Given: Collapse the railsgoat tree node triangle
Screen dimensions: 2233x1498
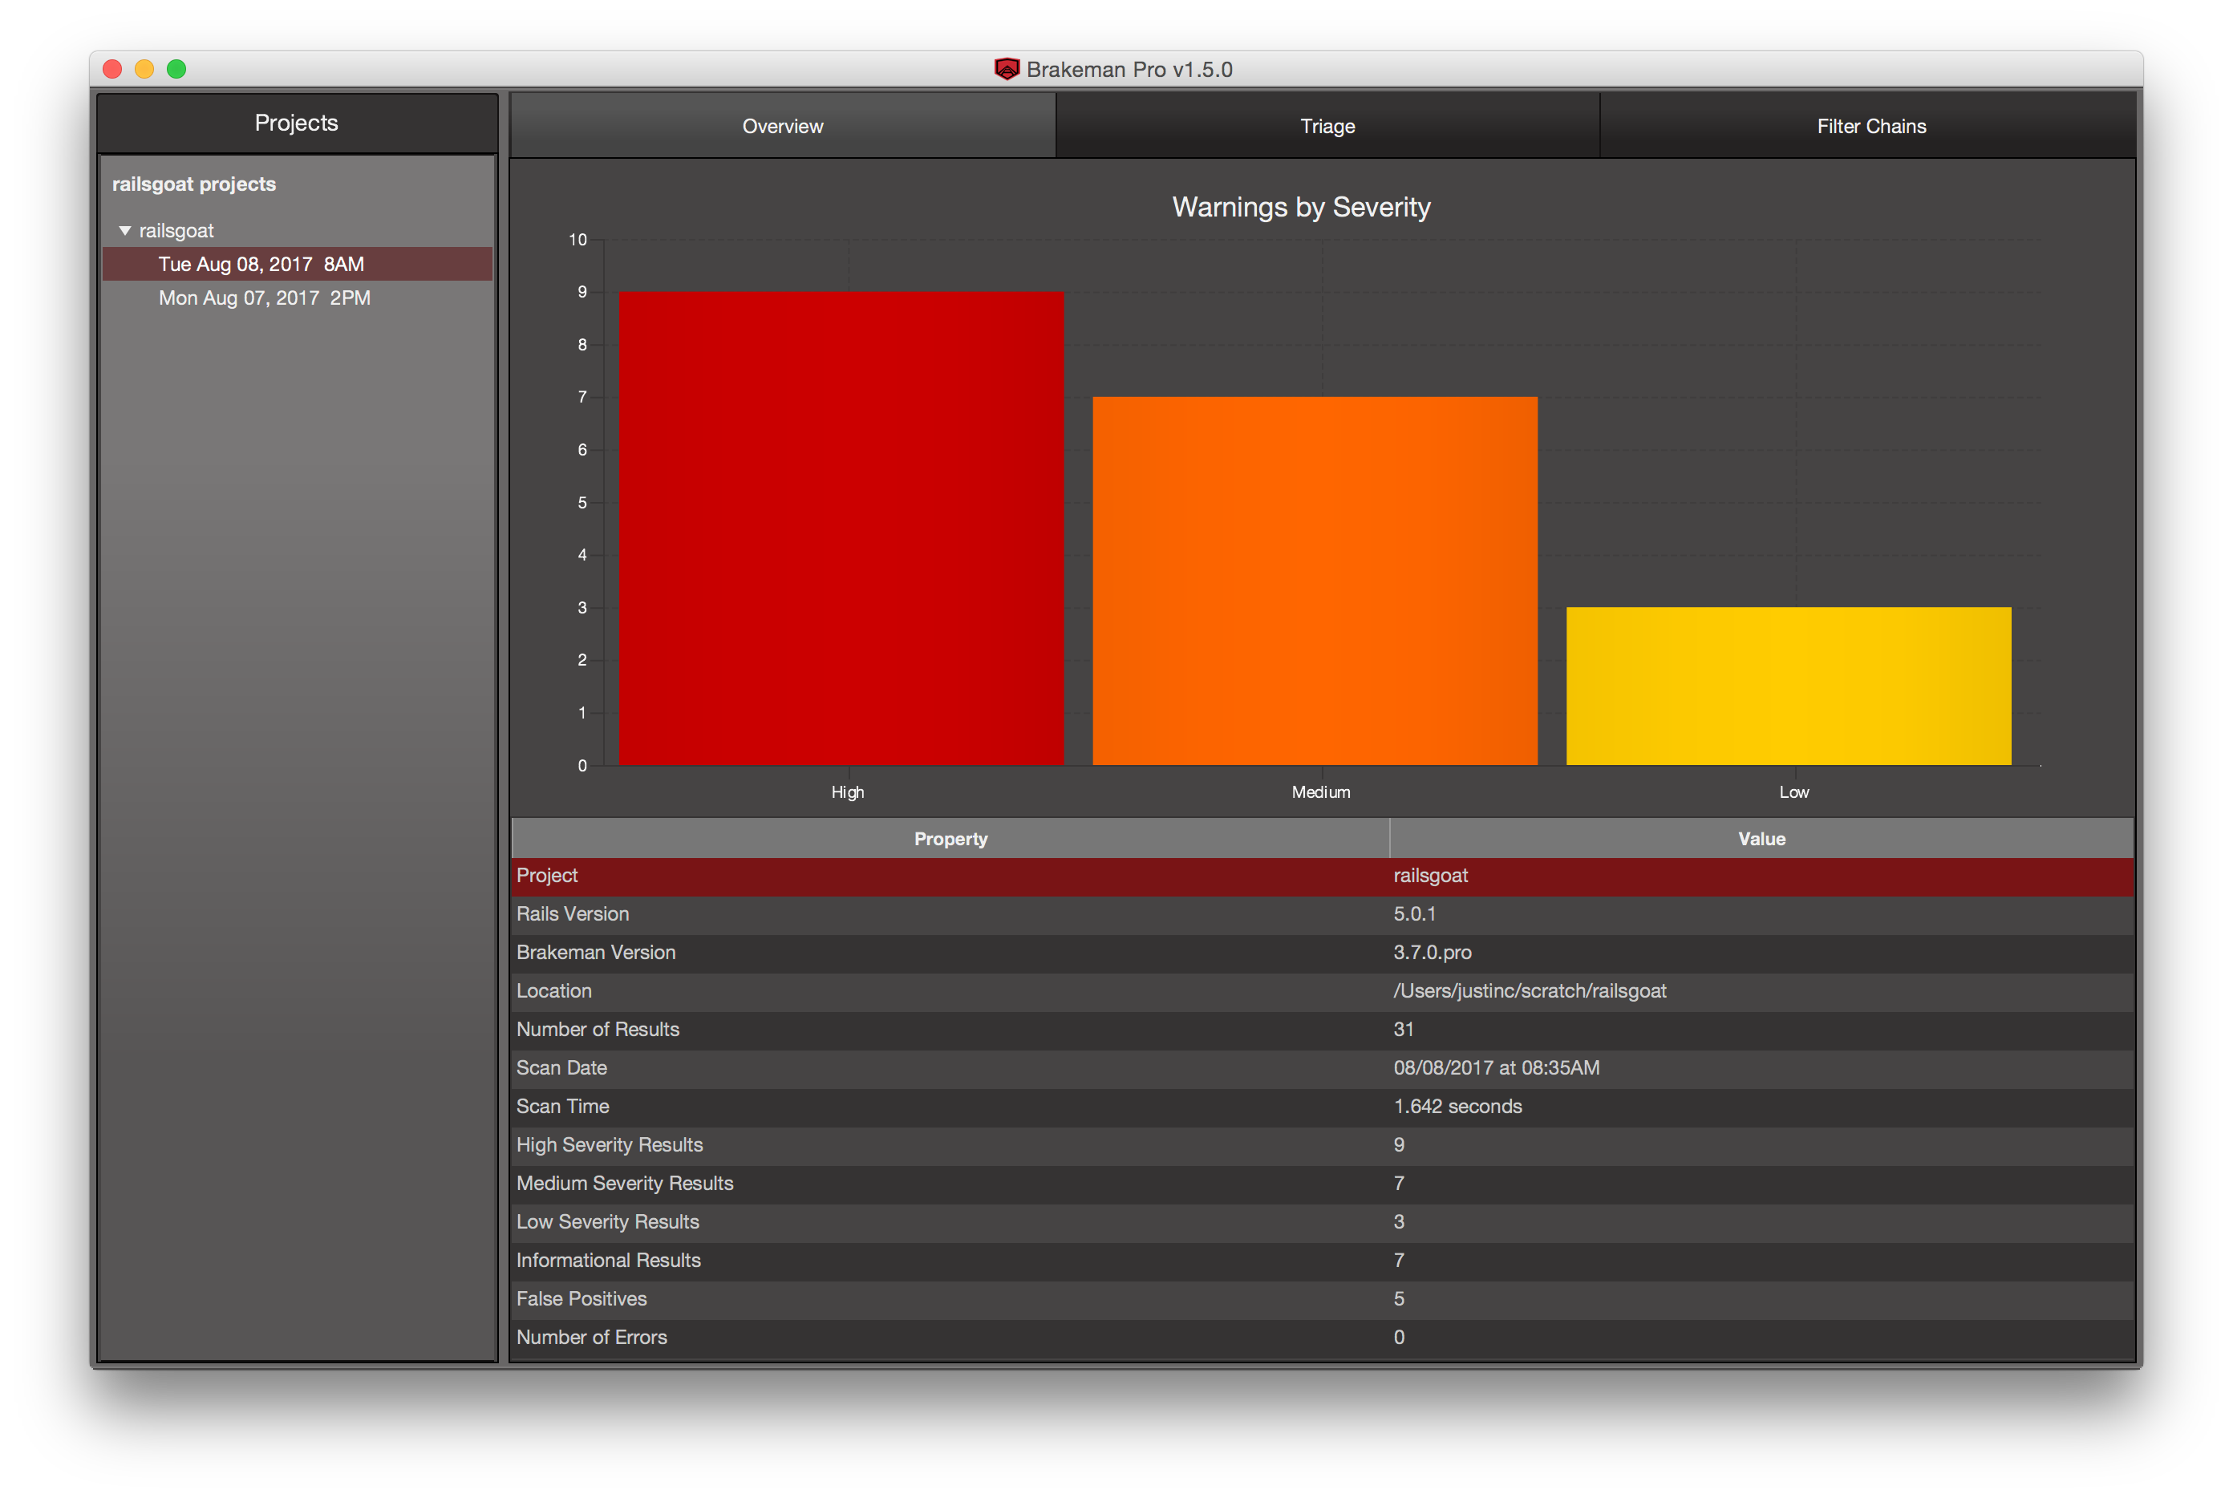Looking at the screenshot, I should pyautogui.click(x=125, y=230).
